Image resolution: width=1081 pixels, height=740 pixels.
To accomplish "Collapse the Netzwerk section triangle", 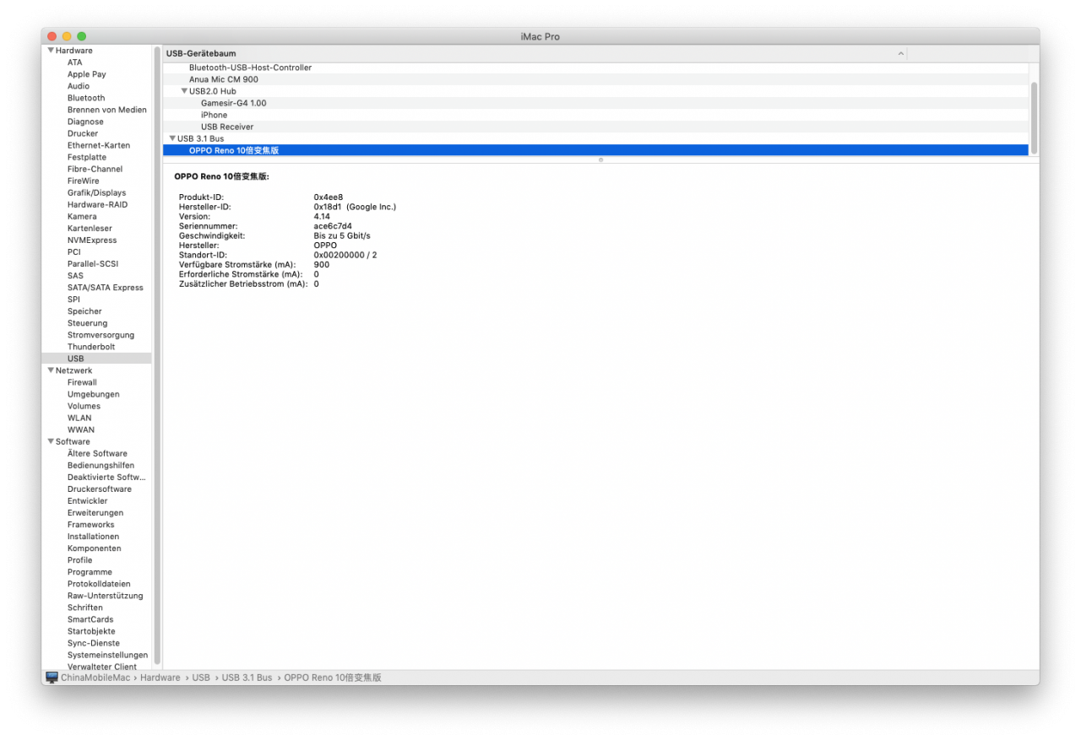I will point(51,370).
